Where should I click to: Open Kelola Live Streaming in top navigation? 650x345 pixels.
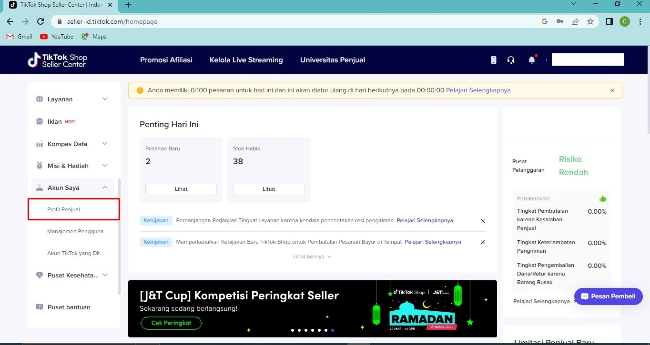(x=246, y=60)
